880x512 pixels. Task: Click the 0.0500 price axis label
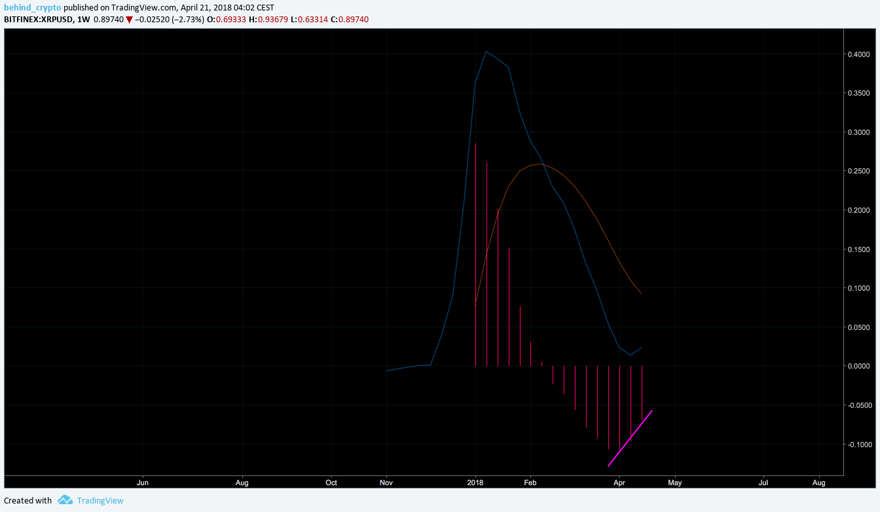click(x=859, y=327)
